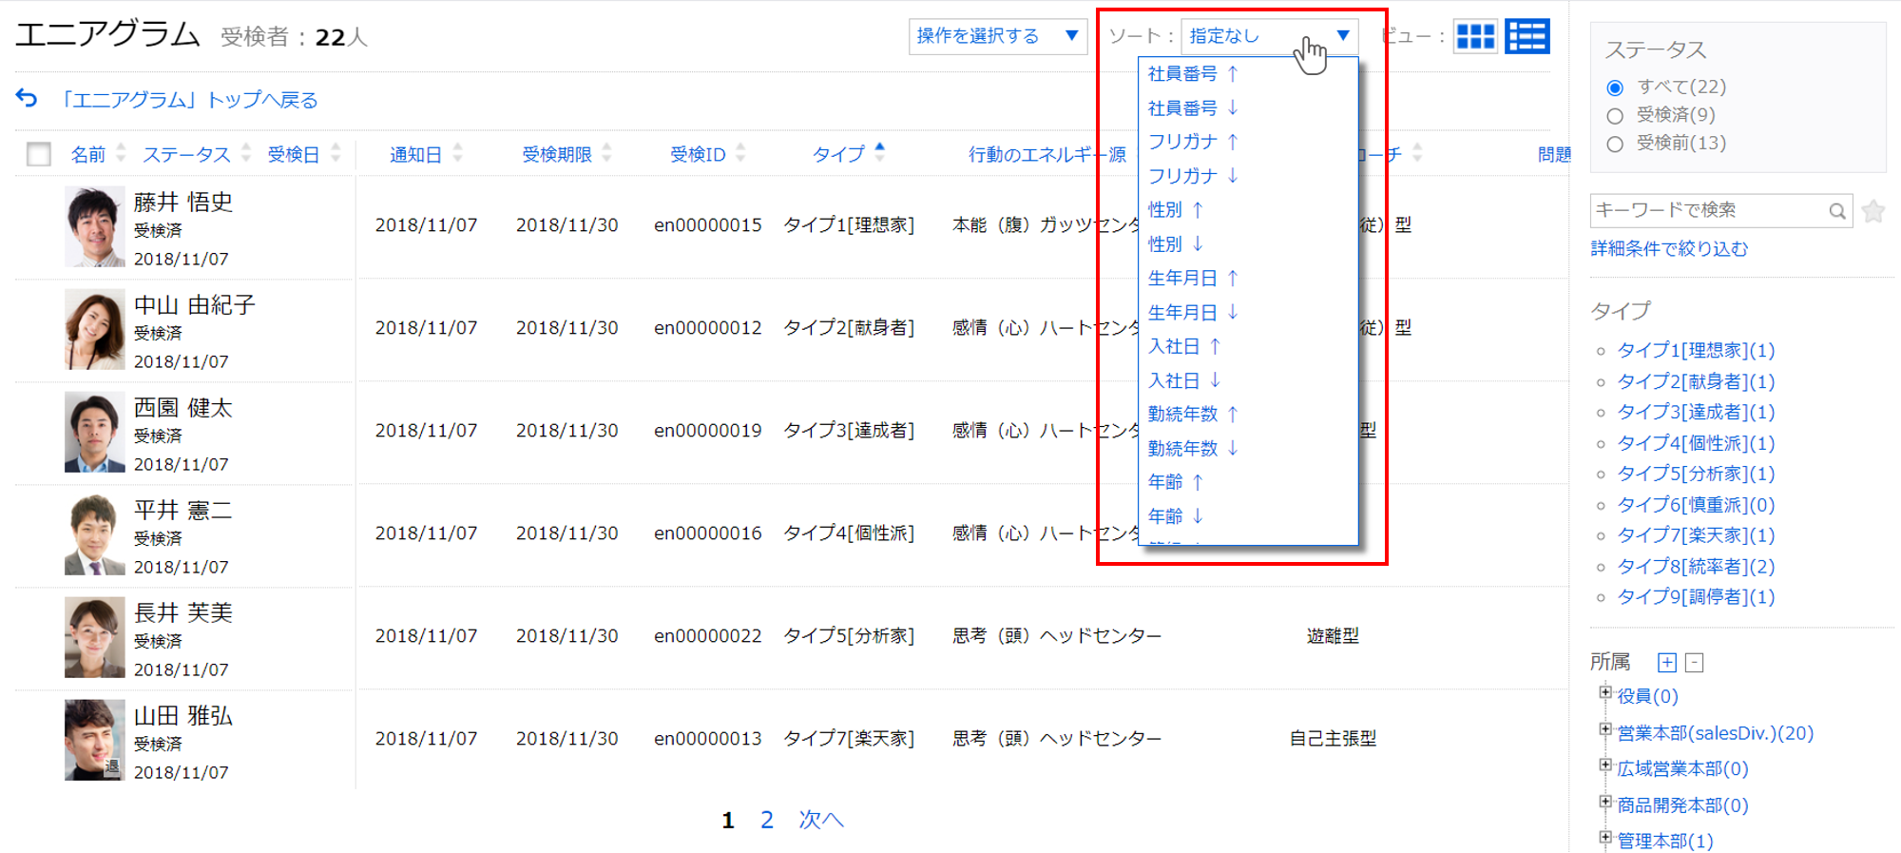Click the favorite star icon

tap(1873, 211)
